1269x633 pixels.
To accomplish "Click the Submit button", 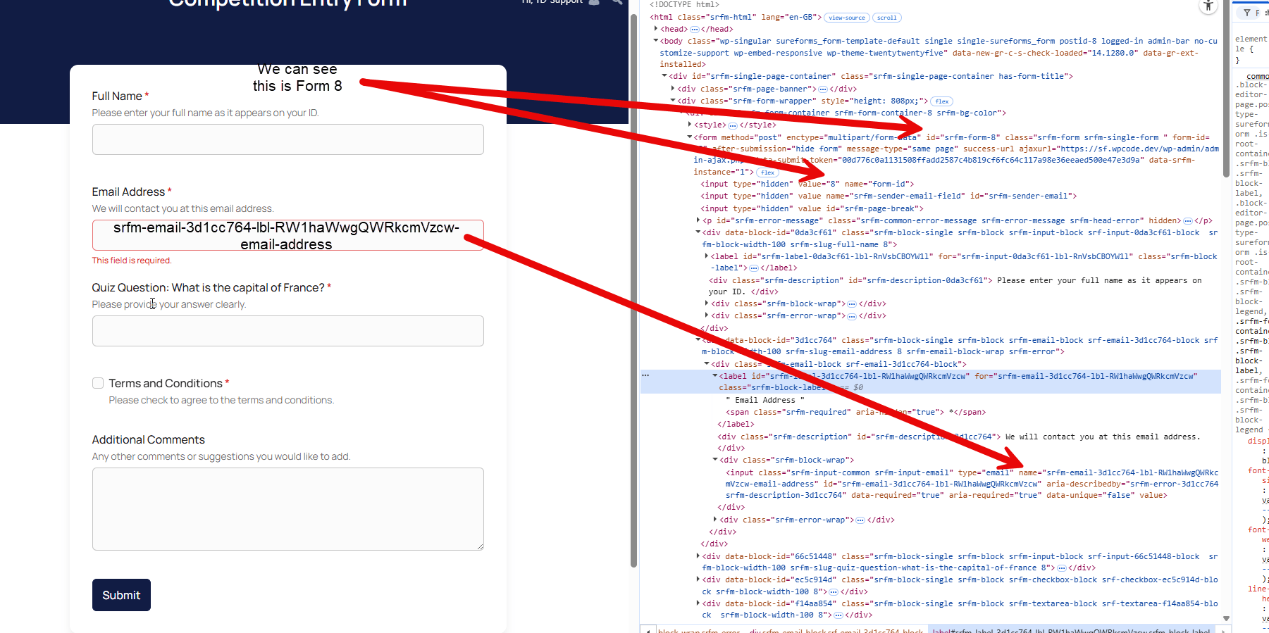I will point(121,595).
